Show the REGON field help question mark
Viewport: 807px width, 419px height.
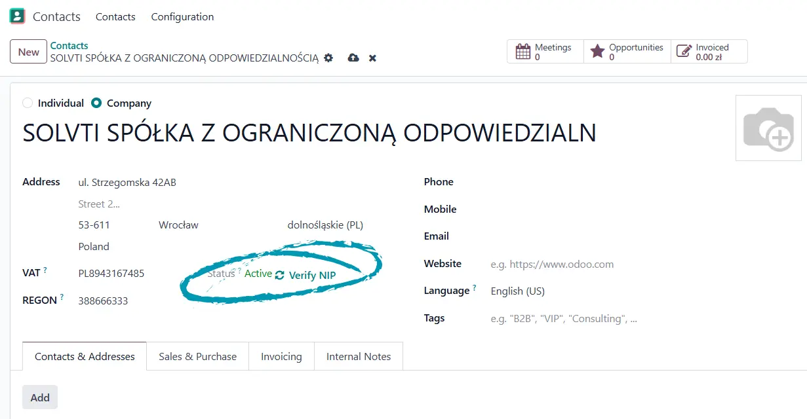tap(62, 297)
